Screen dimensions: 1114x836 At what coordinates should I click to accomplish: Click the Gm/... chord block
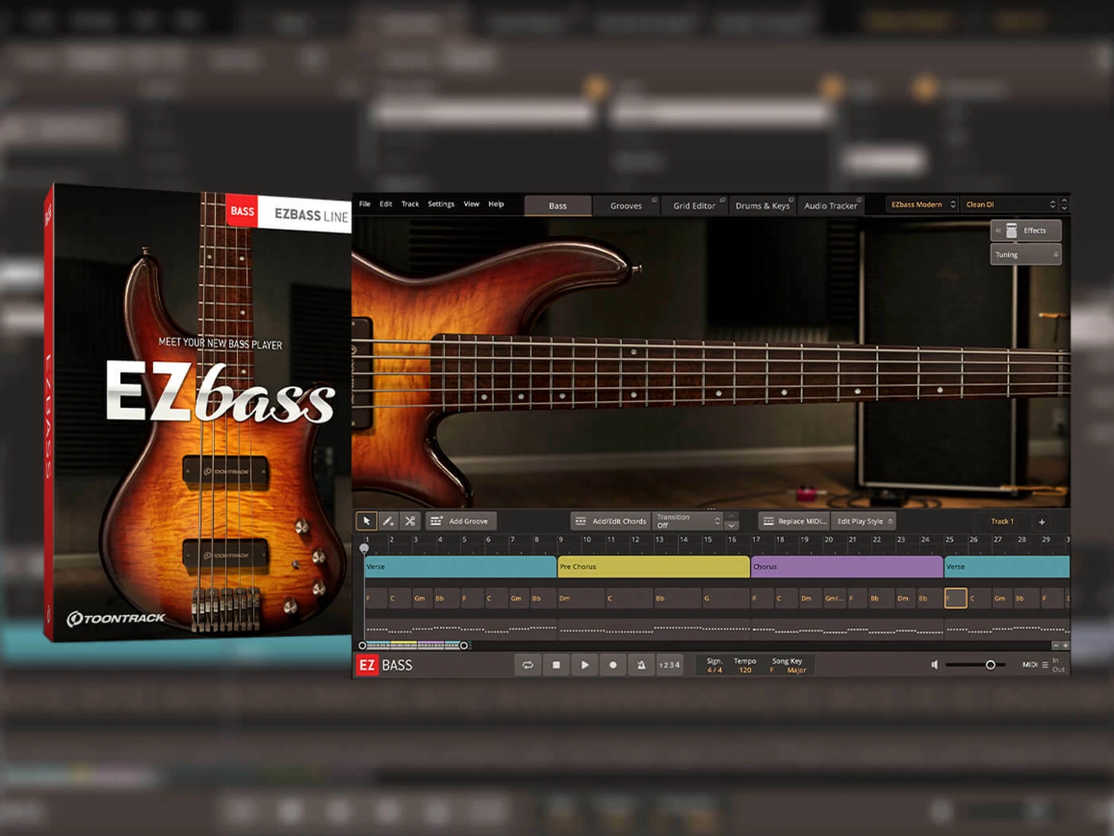click(834, 598)
